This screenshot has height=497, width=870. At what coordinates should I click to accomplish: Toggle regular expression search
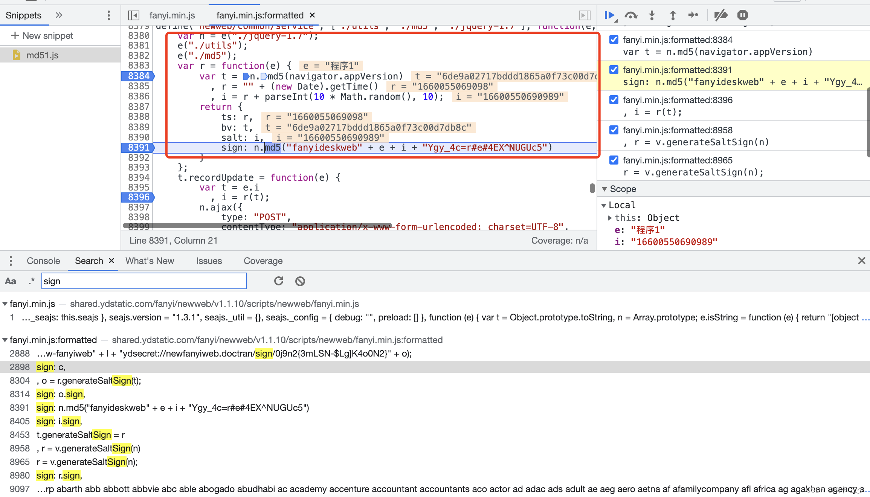(x=32, y=281)
